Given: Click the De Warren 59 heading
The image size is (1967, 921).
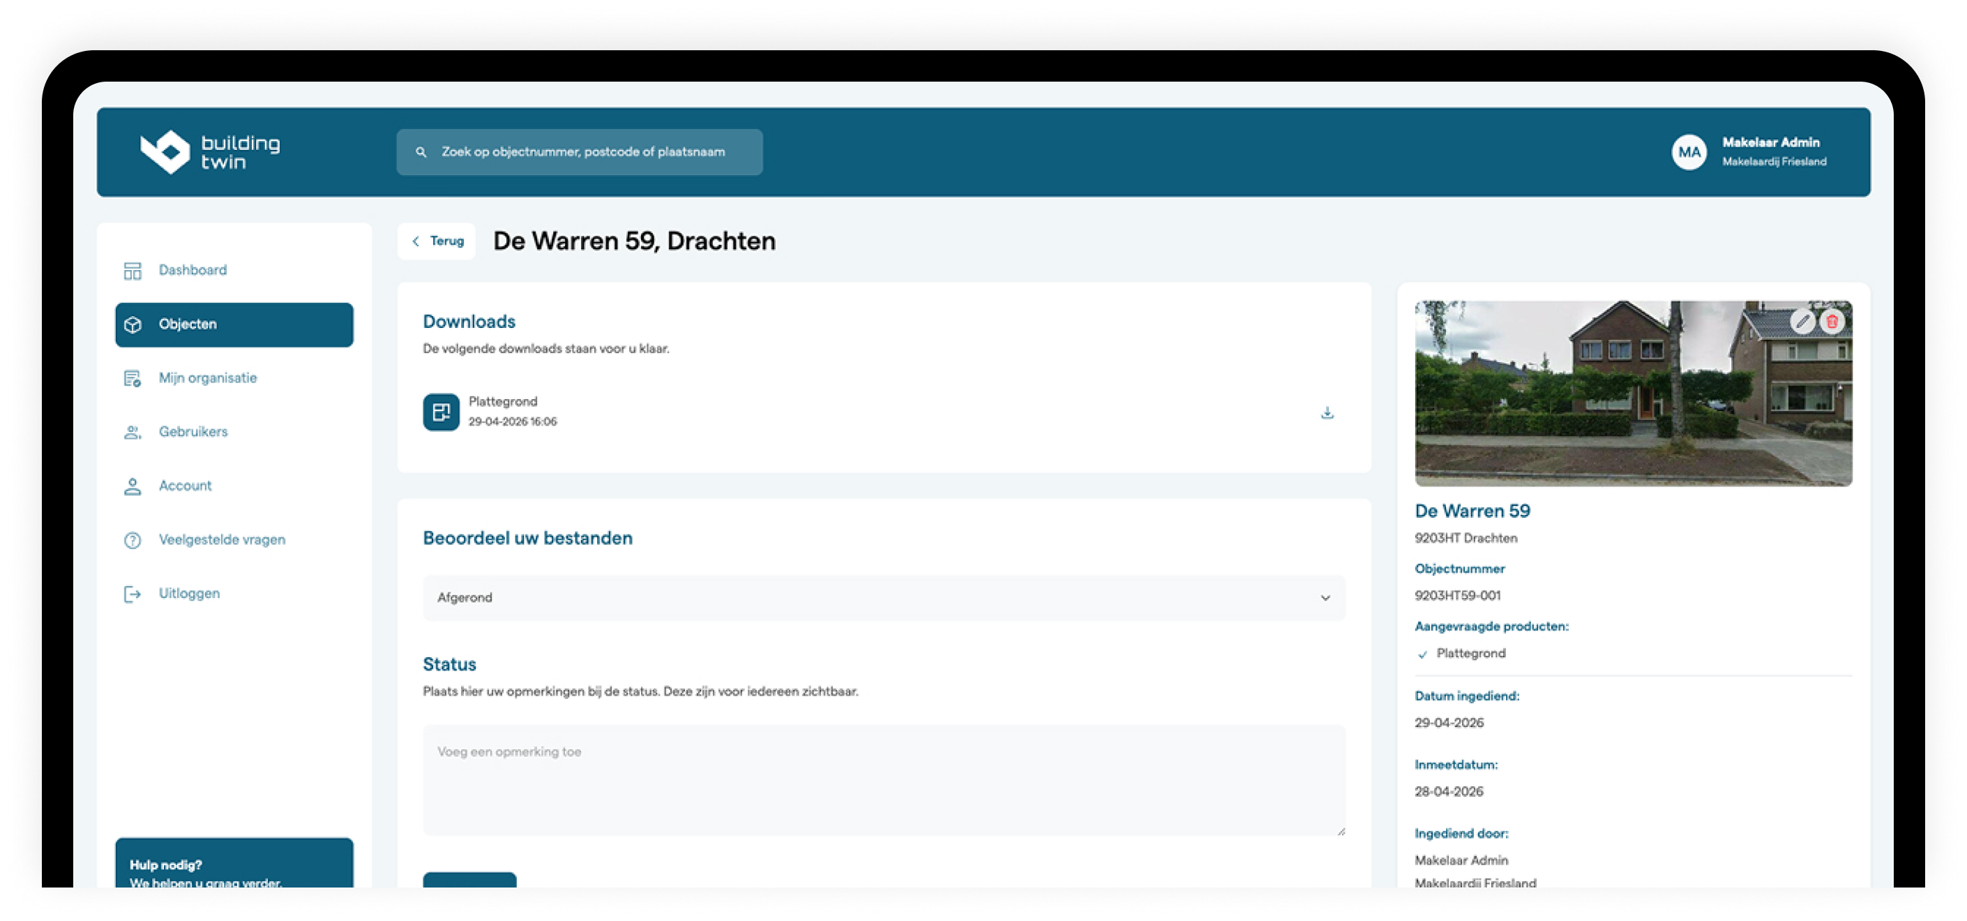Looking at the screenshot, I should 1472,511.
